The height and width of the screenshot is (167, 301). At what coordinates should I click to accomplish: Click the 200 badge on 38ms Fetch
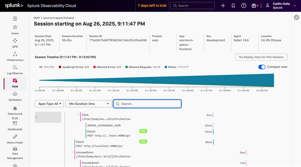[x=143, y=142]
